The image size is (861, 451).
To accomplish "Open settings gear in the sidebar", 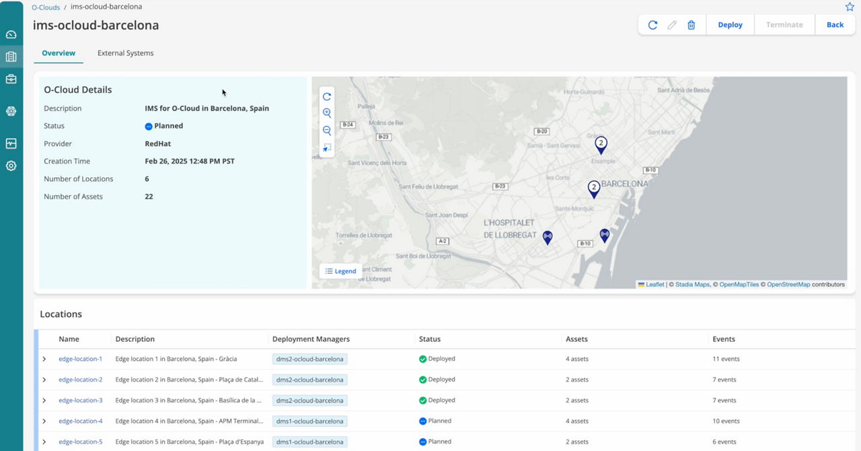I will (x=11, y=166).
